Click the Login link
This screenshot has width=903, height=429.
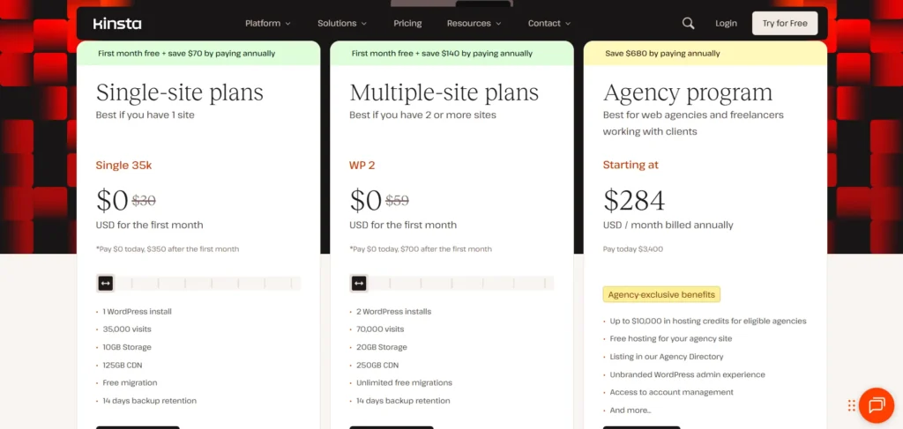coord(726,23)
